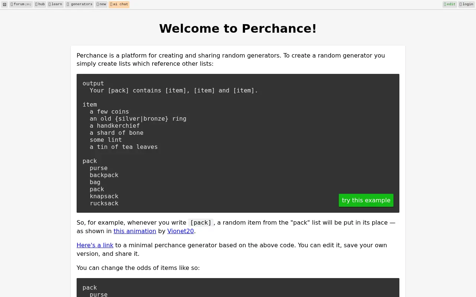Open the learn section
The width and height of the screenshot is (476, 297).
55,4
